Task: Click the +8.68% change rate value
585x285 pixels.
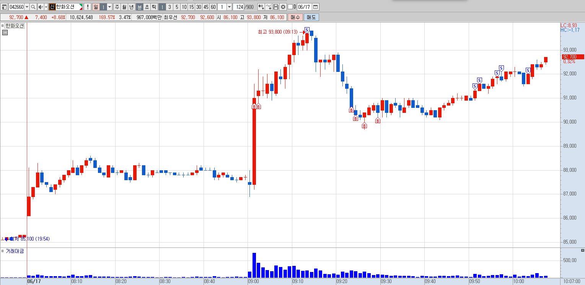Action: [x=58, y=17]
